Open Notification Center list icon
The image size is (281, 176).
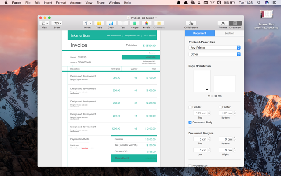pyautogui.click(x=274, y=3)
